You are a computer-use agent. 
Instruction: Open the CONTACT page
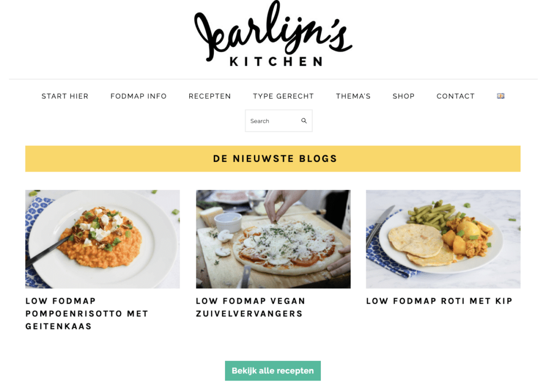(x=456, y=96)
